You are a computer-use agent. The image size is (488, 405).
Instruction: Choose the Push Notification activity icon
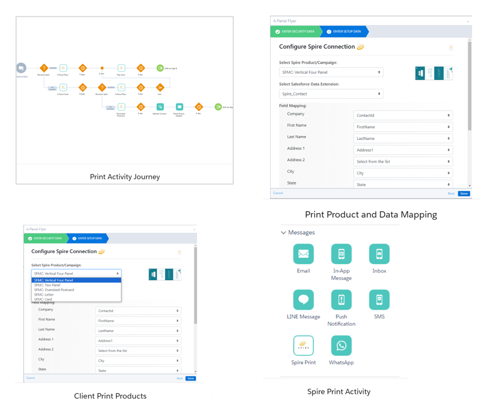pyautogui.click(x=341, y=300)
